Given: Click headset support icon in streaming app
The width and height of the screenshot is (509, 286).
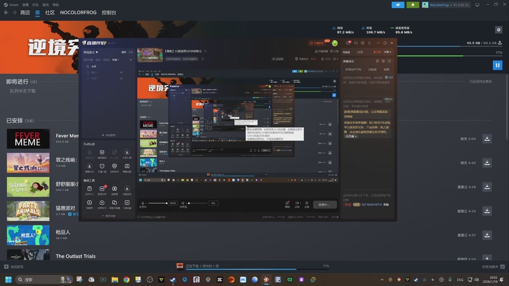Looking at the screenshot, I should coord(356,43).
